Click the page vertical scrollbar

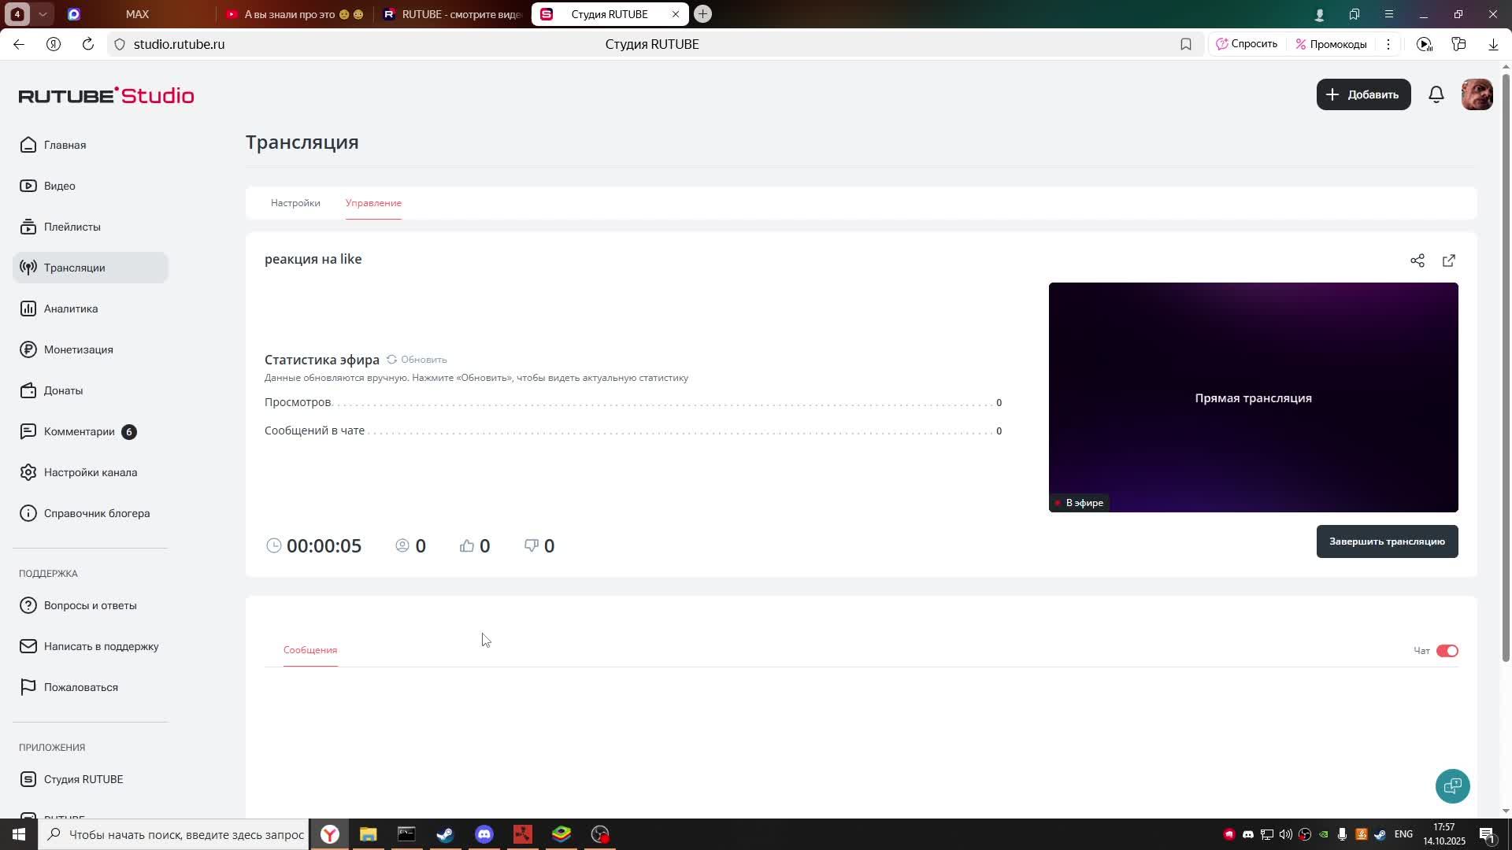(x=1506, y=362)
